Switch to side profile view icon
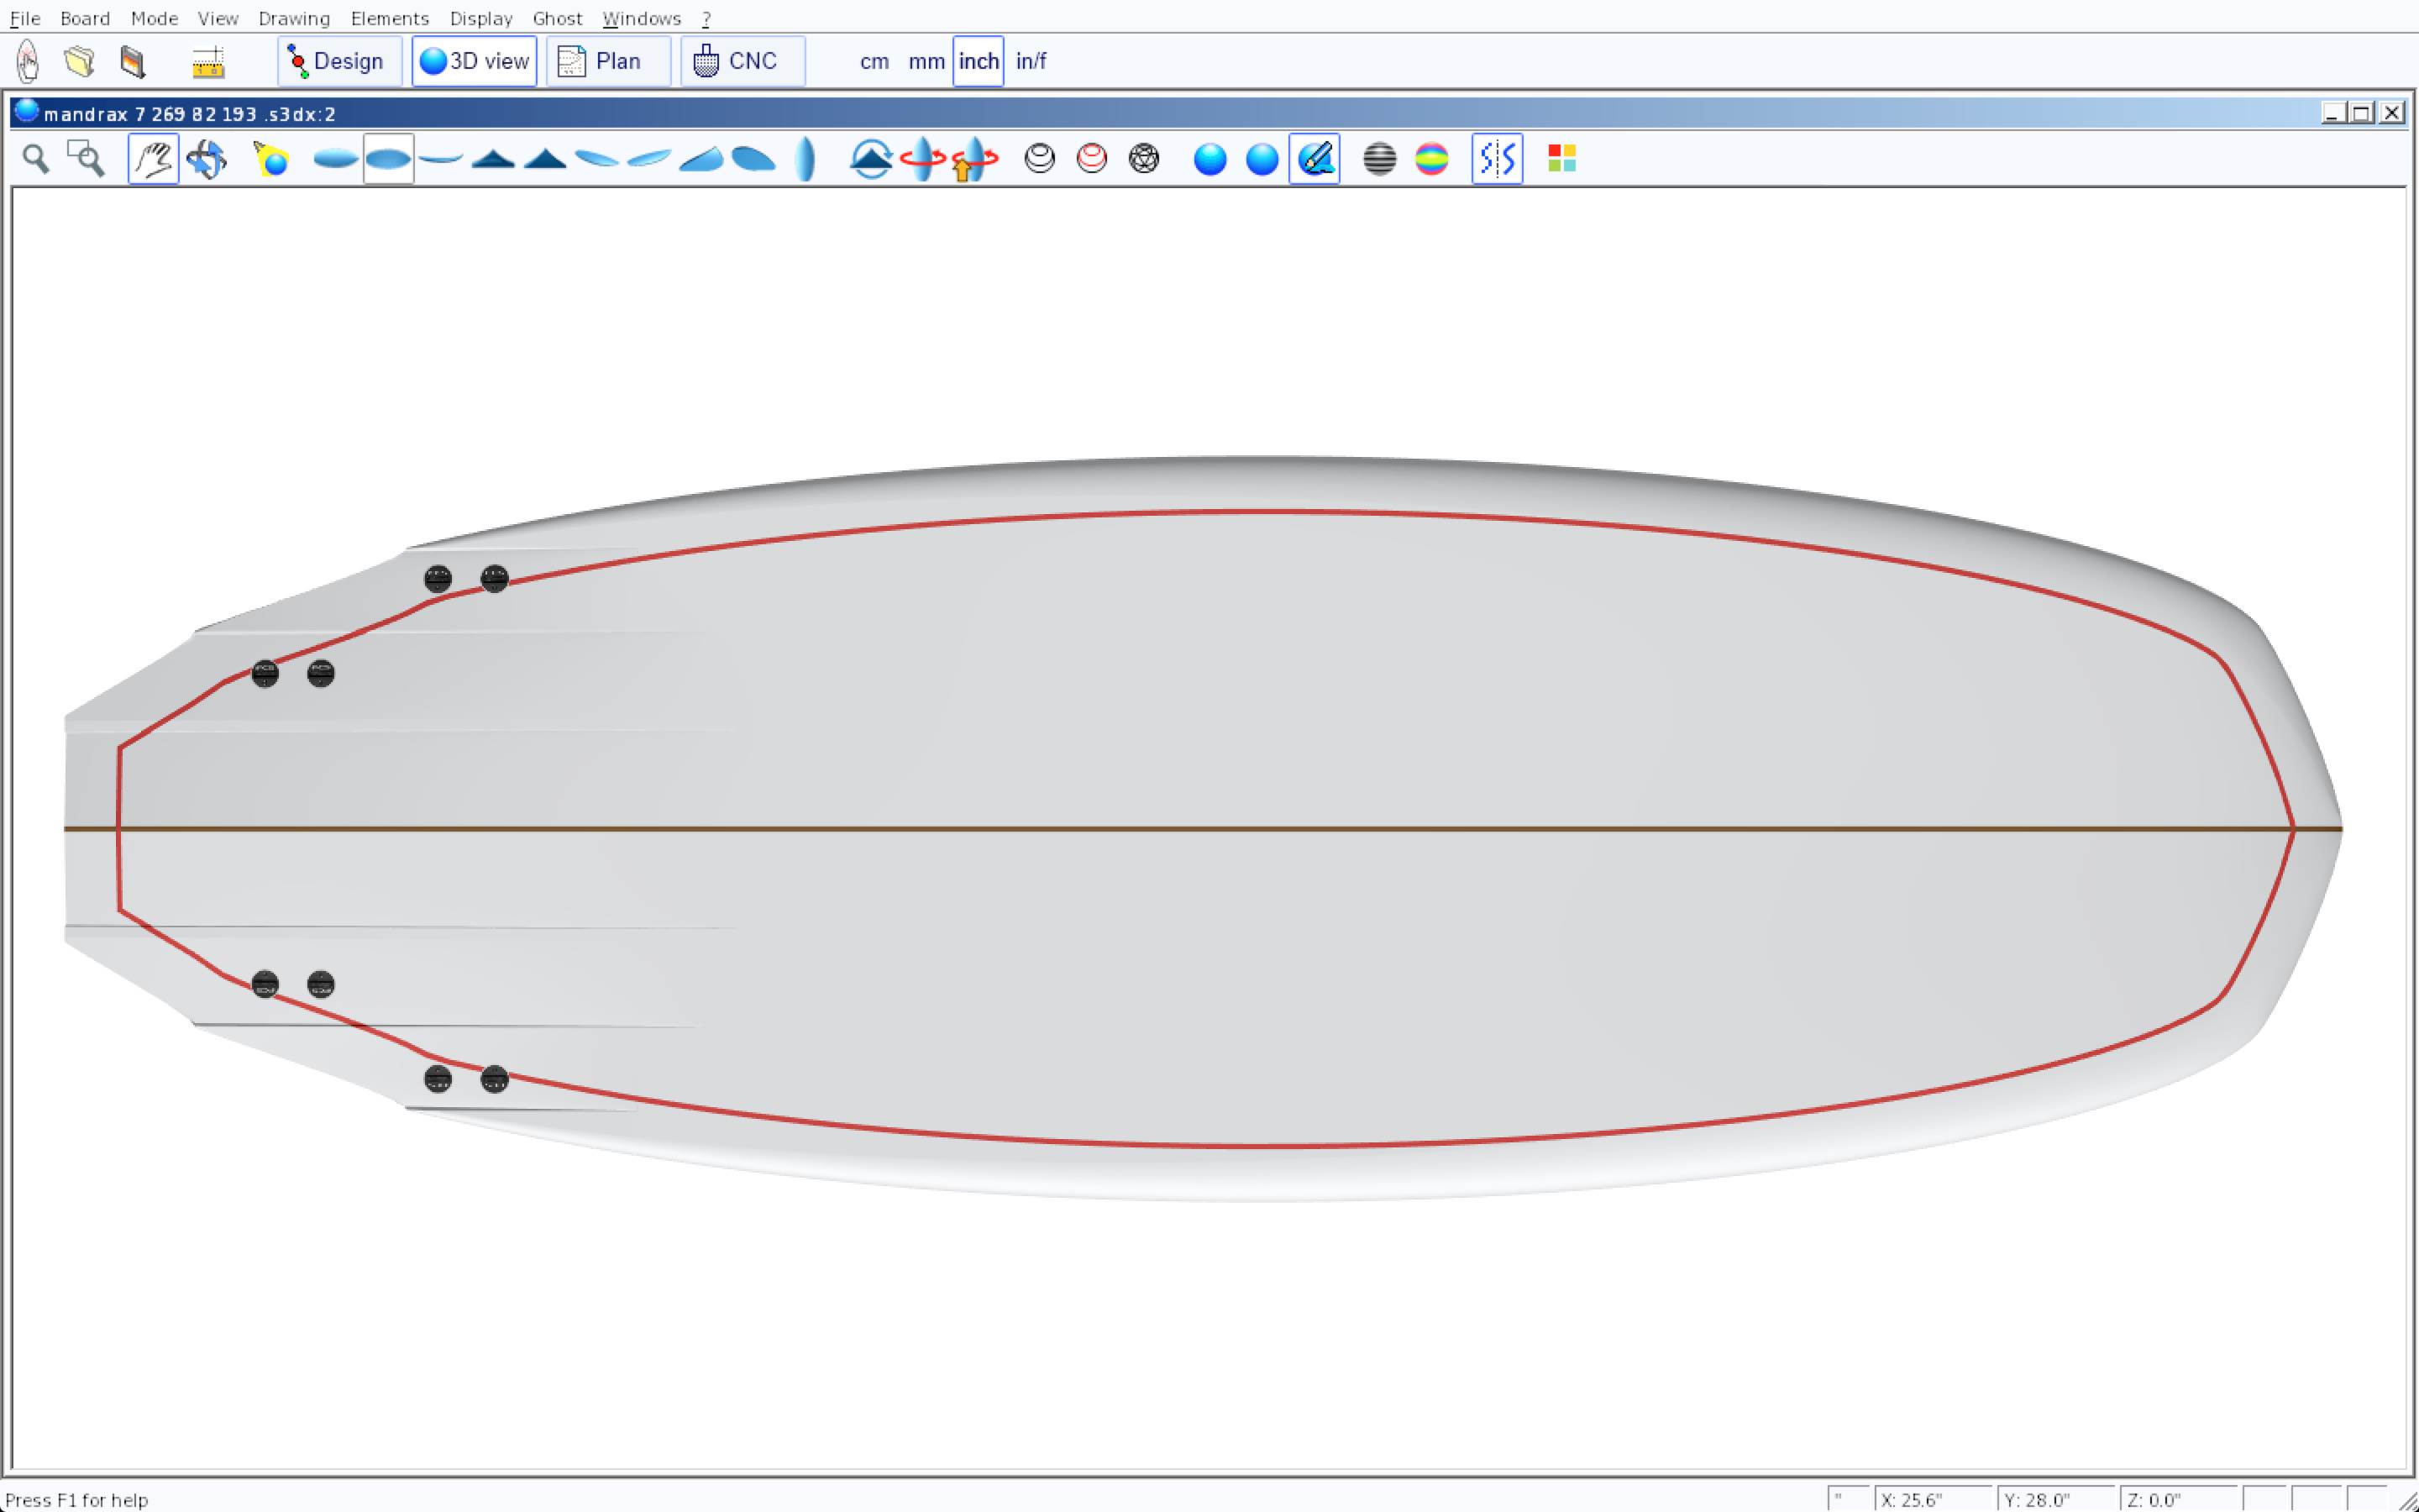 point(441,159)
